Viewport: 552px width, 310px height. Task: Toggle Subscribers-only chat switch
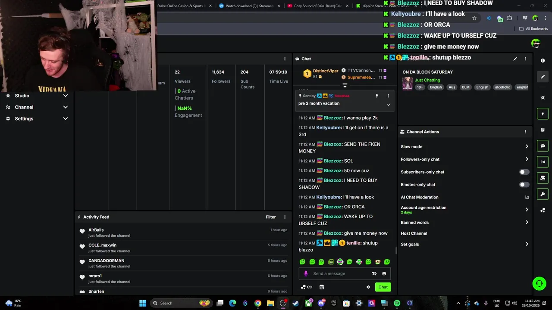[x=524, y=172]
